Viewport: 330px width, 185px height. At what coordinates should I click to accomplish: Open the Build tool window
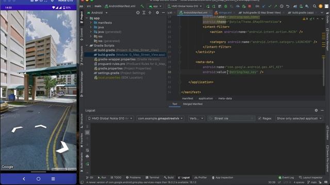click(x=169, y=177)
